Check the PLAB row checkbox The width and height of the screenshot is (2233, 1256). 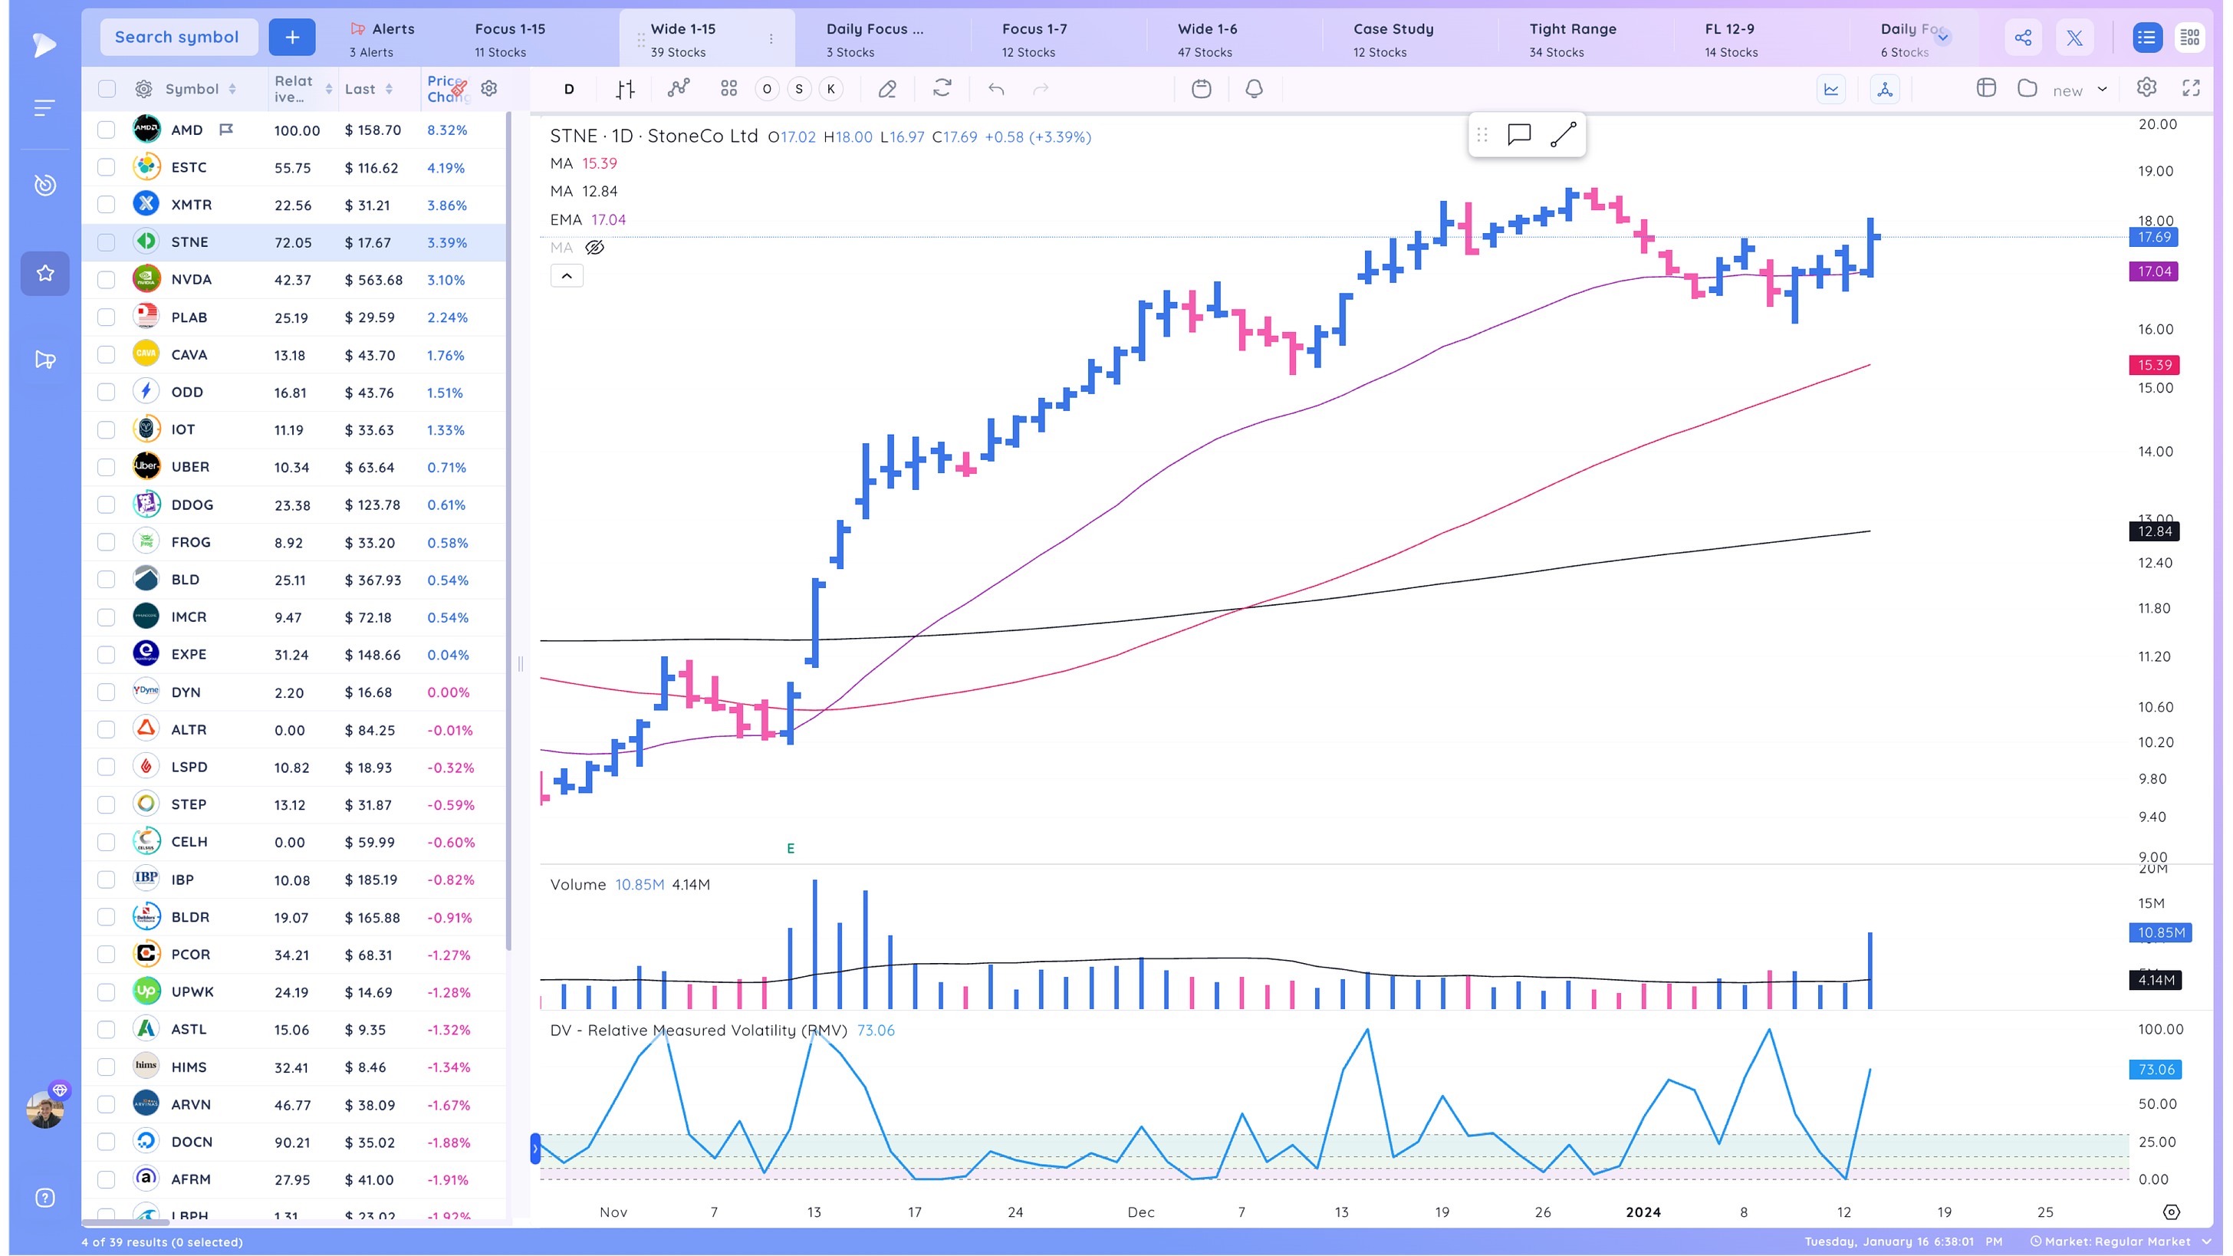107,317
